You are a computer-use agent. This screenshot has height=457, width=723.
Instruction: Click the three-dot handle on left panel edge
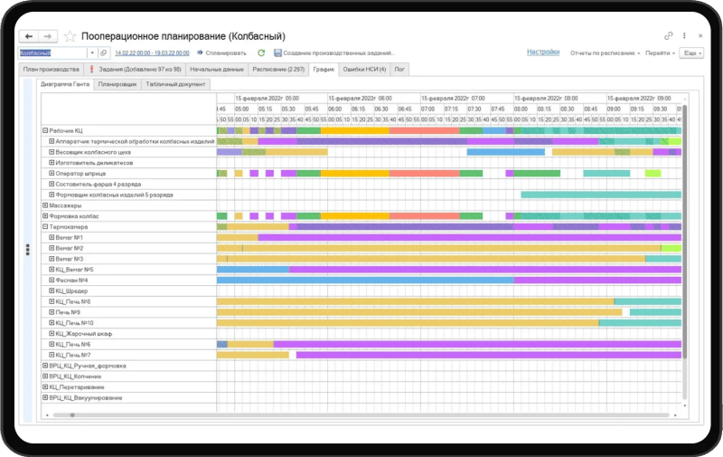28,250
